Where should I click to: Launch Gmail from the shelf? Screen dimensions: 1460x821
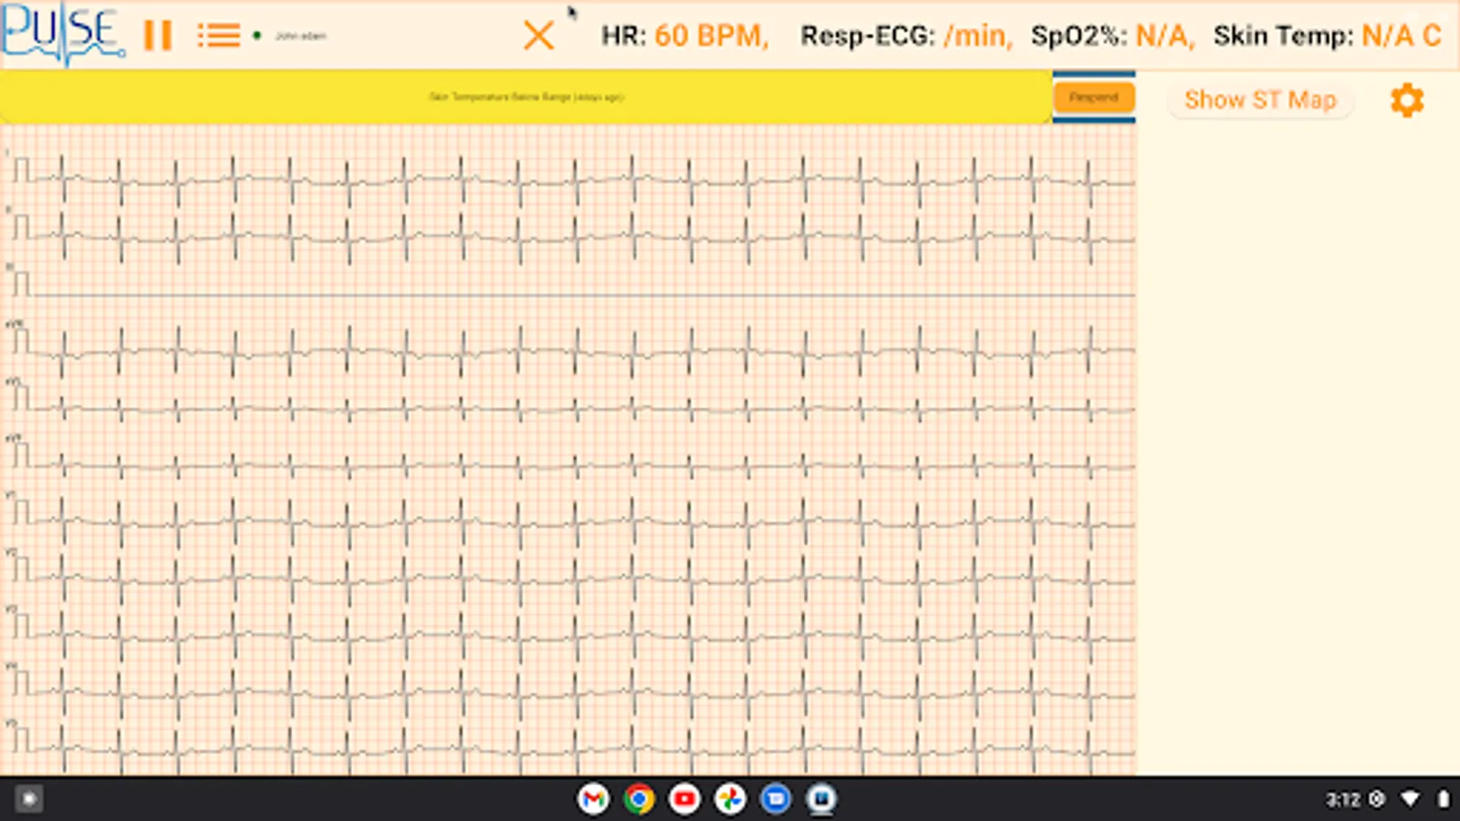594,798
